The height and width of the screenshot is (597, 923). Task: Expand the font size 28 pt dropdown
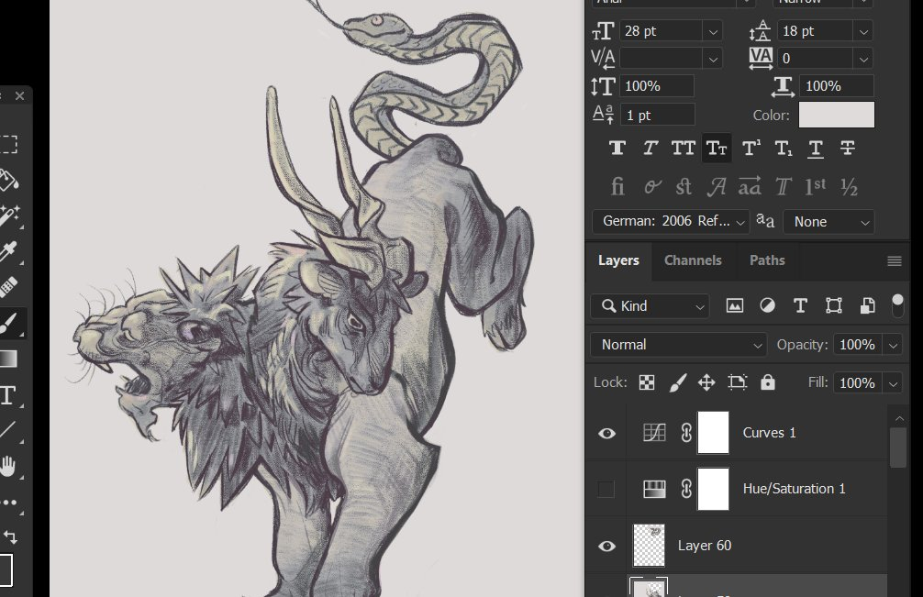(714, 31)
